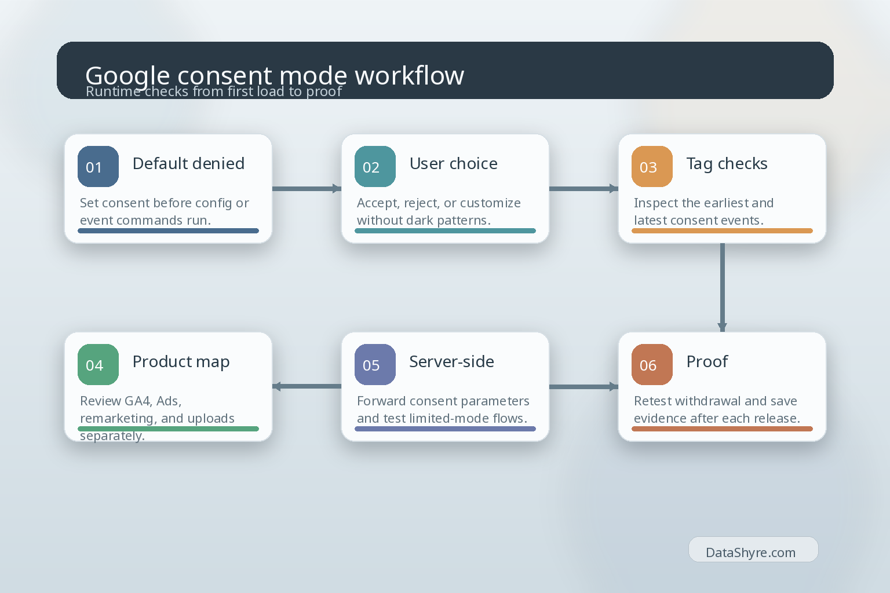
Task: Click 'Set consent before config or event commands run.' text
Action: tap(164, 211)
